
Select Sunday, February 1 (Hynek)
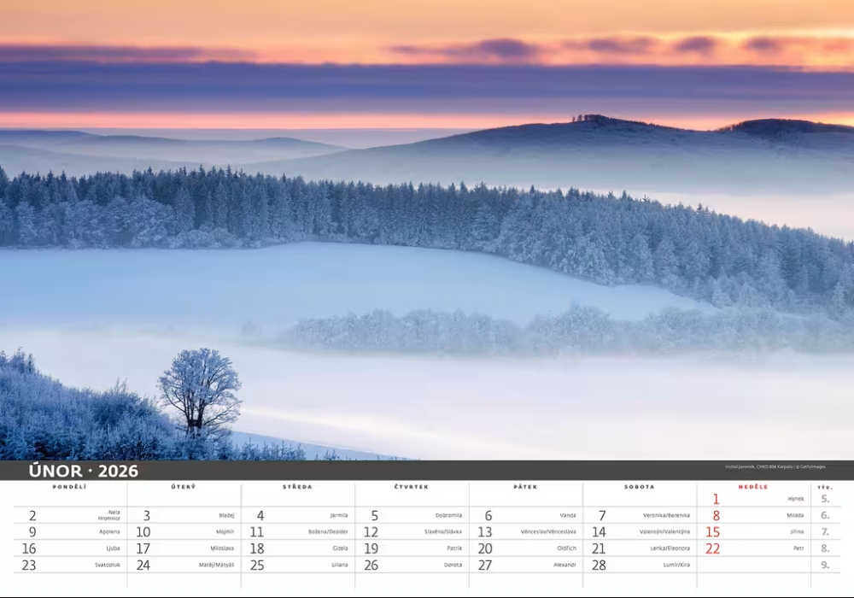[x=716, y=499]
